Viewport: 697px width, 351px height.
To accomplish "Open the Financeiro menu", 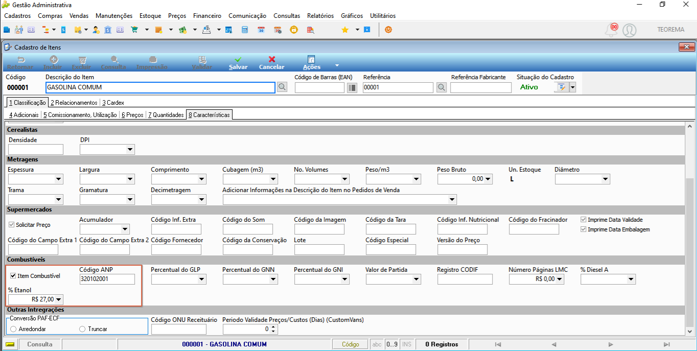I will pos(207,16).
